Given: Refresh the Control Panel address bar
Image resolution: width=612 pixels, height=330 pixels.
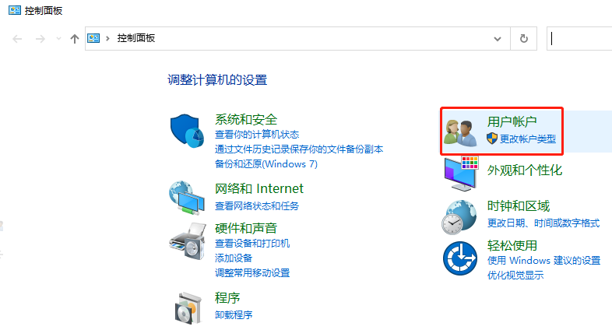Looking at the screenshot, I should click(524, 39).
